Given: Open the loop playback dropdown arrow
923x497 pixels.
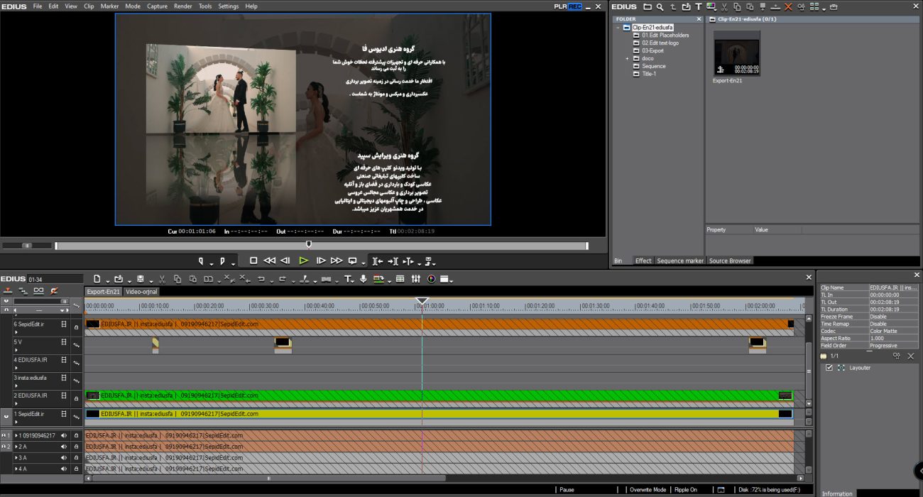Looking at the screenshot, I should pyautogui.click(x=362, y=263).
